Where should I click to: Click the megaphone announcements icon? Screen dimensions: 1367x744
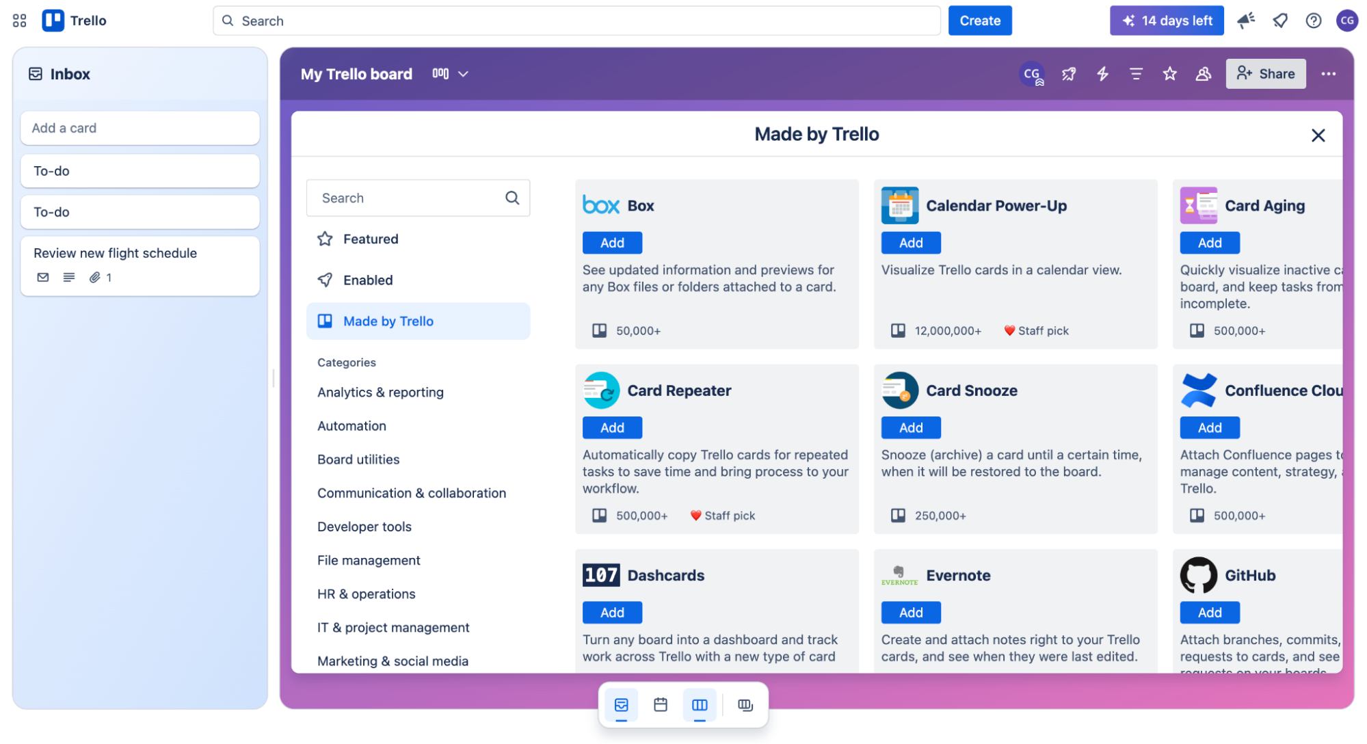(1246, 21)
